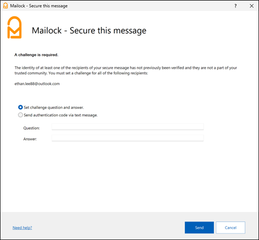Viewport: 259px width, 240px height.
Task: Click the Cancel button
Action: [x=230, y=228]
